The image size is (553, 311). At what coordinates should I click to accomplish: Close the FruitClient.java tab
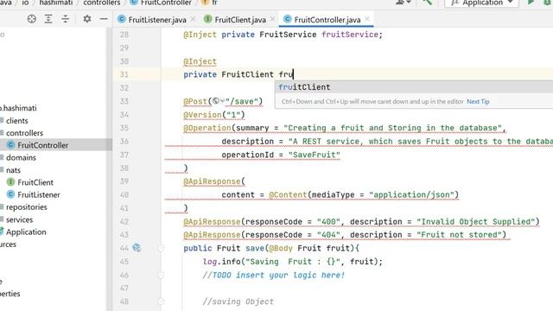click(x=273, y=19)
